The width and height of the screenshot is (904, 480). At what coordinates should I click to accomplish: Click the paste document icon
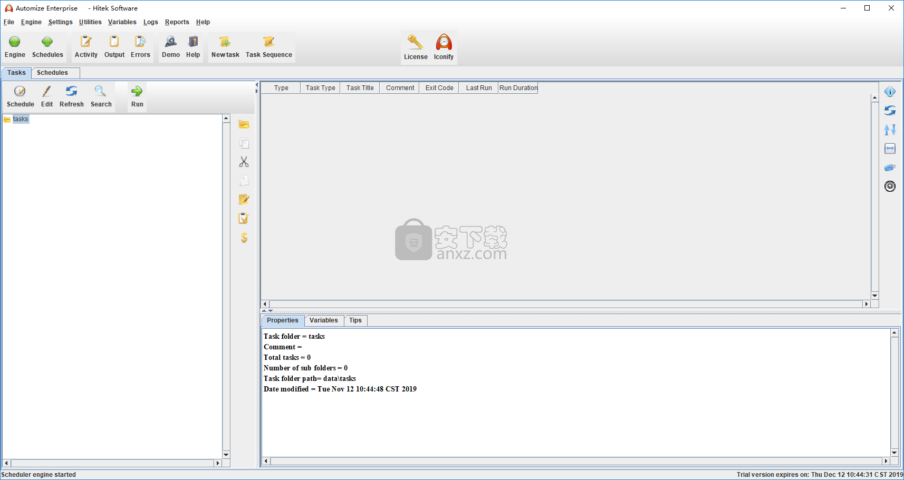[244, 181]
